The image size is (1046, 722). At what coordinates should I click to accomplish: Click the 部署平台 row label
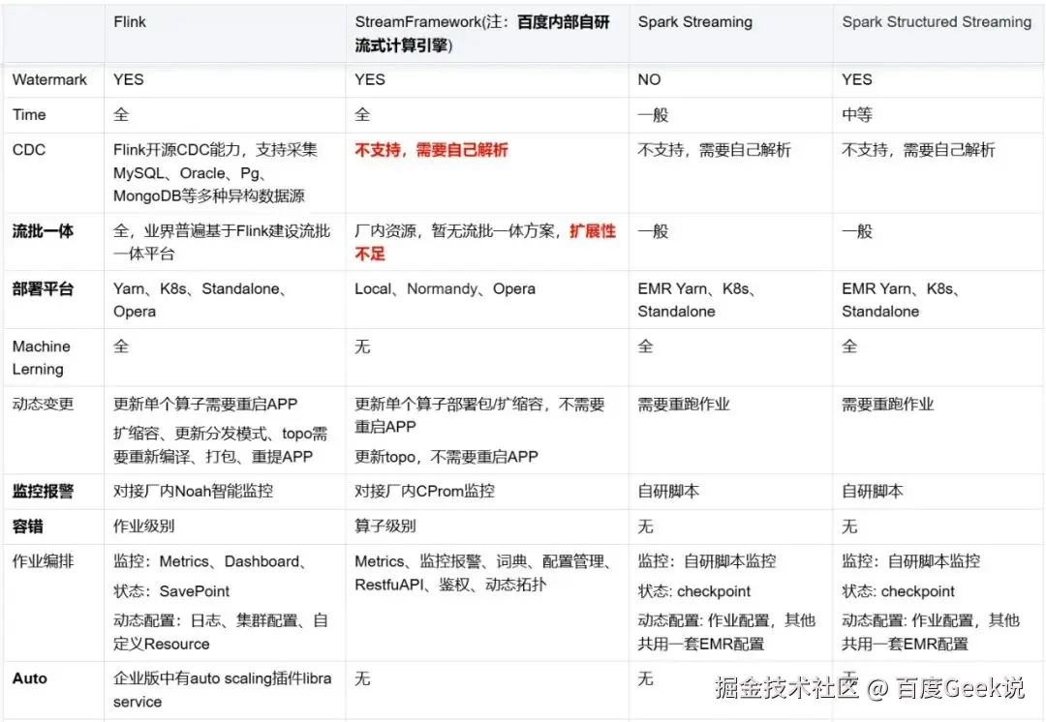tap(41, 287)
